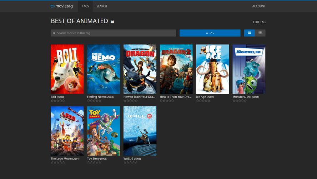Select the How to Train Your Dragon 2 poster

[176, 69]
